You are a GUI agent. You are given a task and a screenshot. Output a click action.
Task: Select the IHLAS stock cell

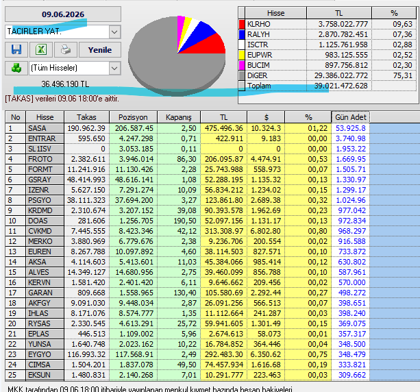point(45,313)
